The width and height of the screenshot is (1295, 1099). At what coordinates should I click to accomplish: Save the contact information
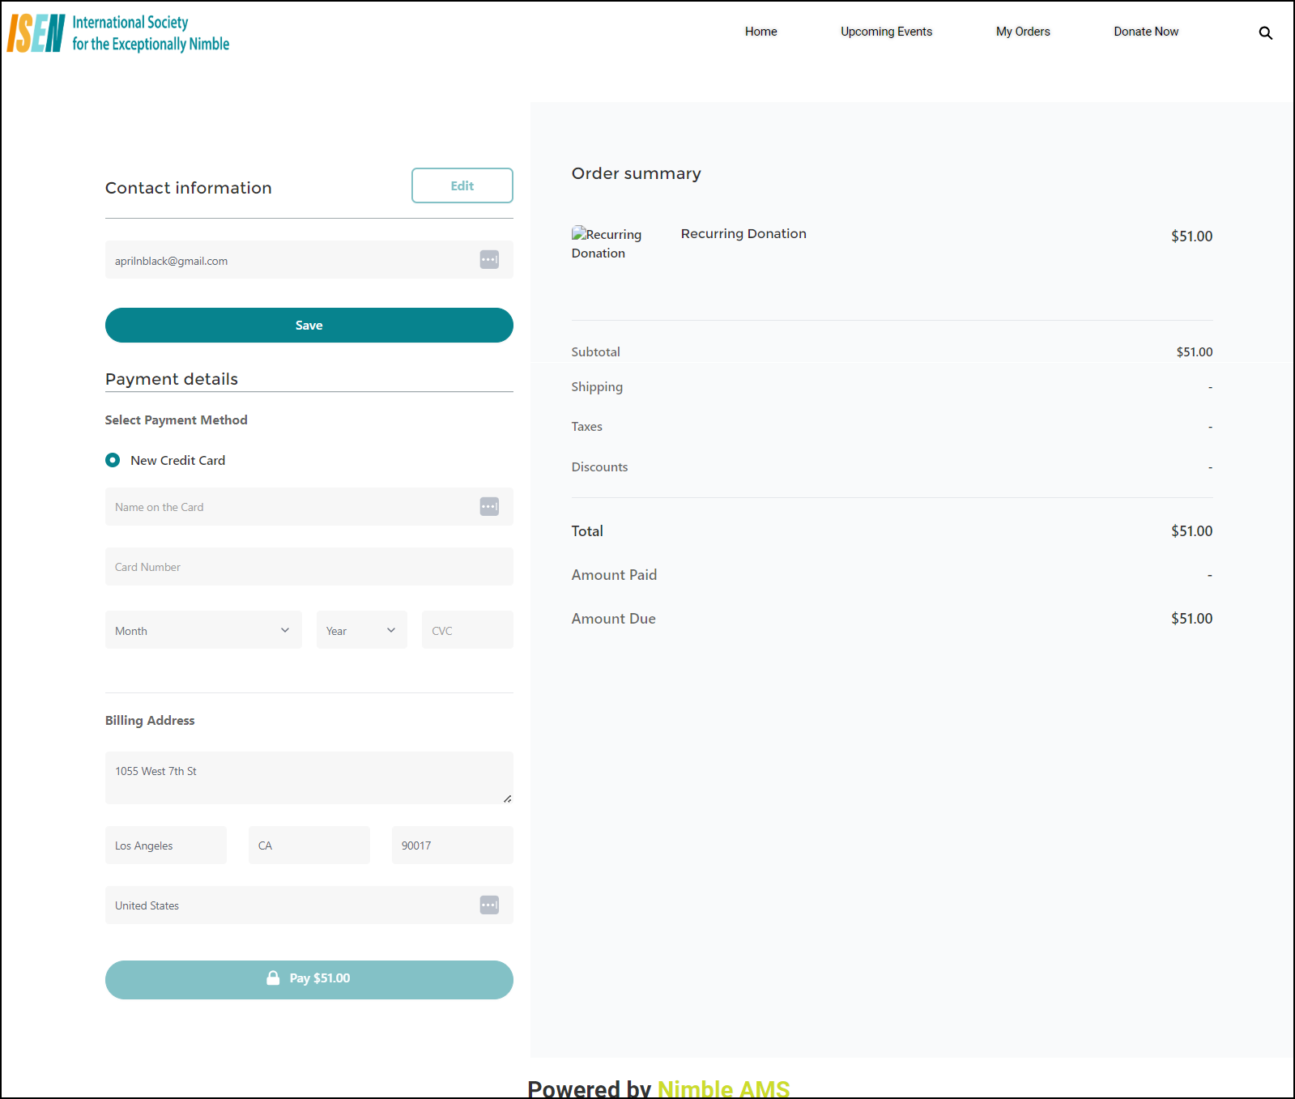pos(309,325)
